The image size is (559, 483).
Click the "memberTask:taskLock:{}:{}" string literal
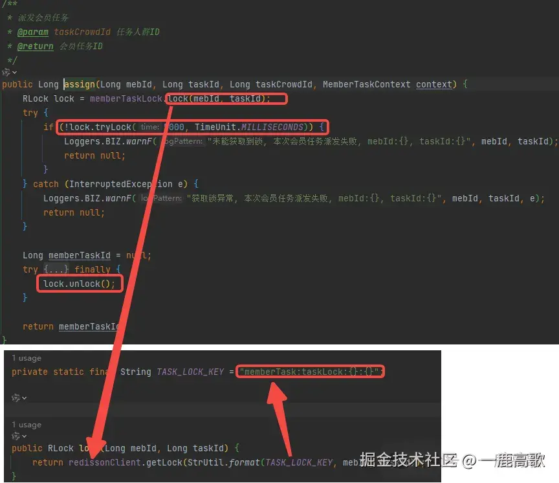309,372
